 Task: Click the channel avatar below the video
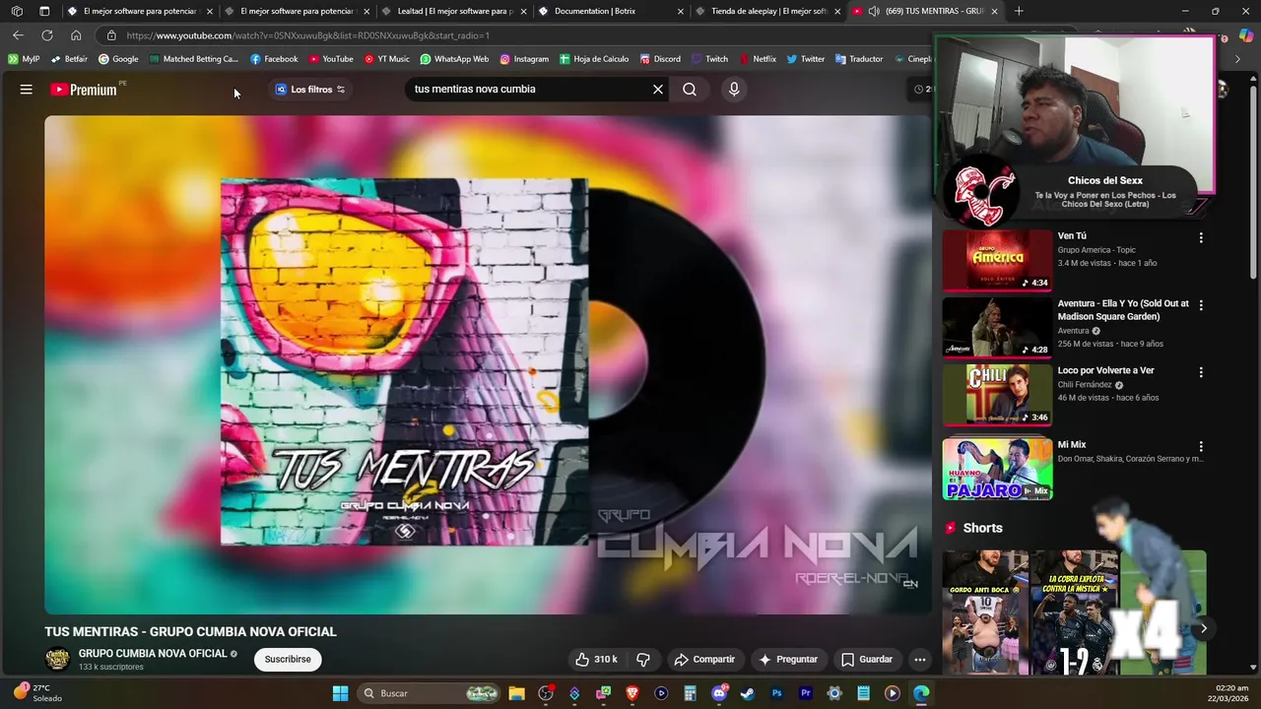click(58, 659)
